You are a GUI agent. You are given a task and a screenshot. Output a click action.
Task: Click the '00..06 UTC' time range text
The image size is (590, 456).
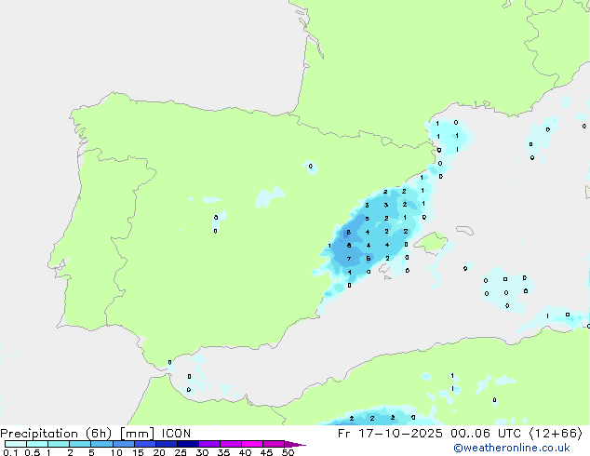486,434
